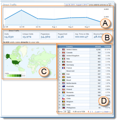Click the Jul 29 data point on chart

(5, 19)
